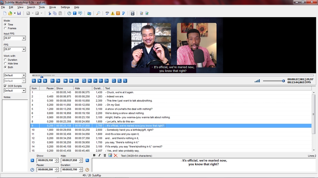Sort by the Hide column header

pos(83,89)
